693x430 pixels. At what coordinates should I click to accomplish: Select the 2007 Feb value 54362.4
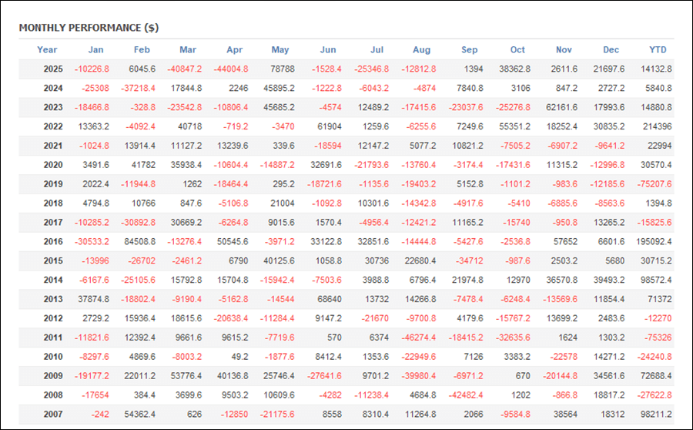(x=139, y=414)
